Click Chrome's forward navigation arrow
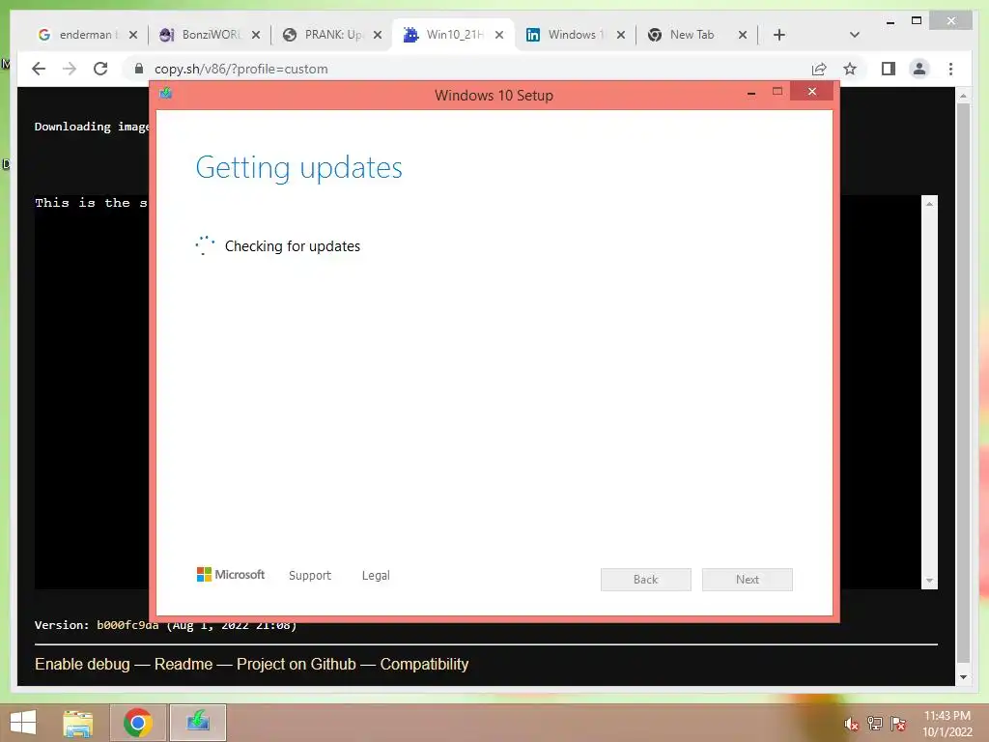The height and width of the screenshot is (742, 989). click(x=70, y=69)
